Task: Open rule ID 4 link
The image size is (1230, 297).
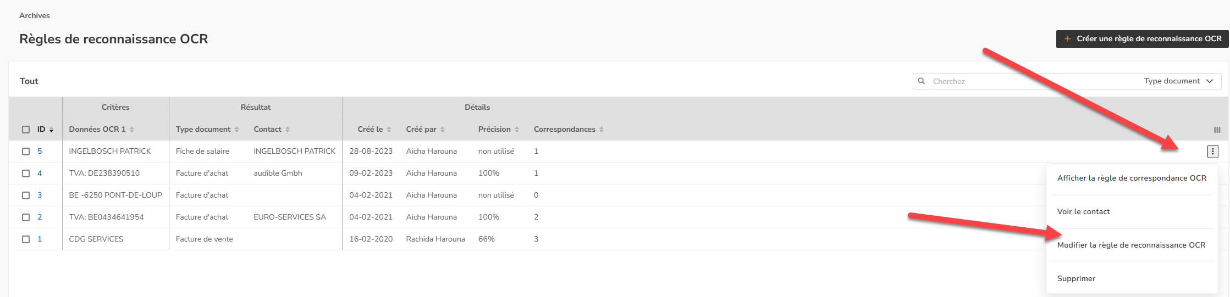Action: click(40, 173)
